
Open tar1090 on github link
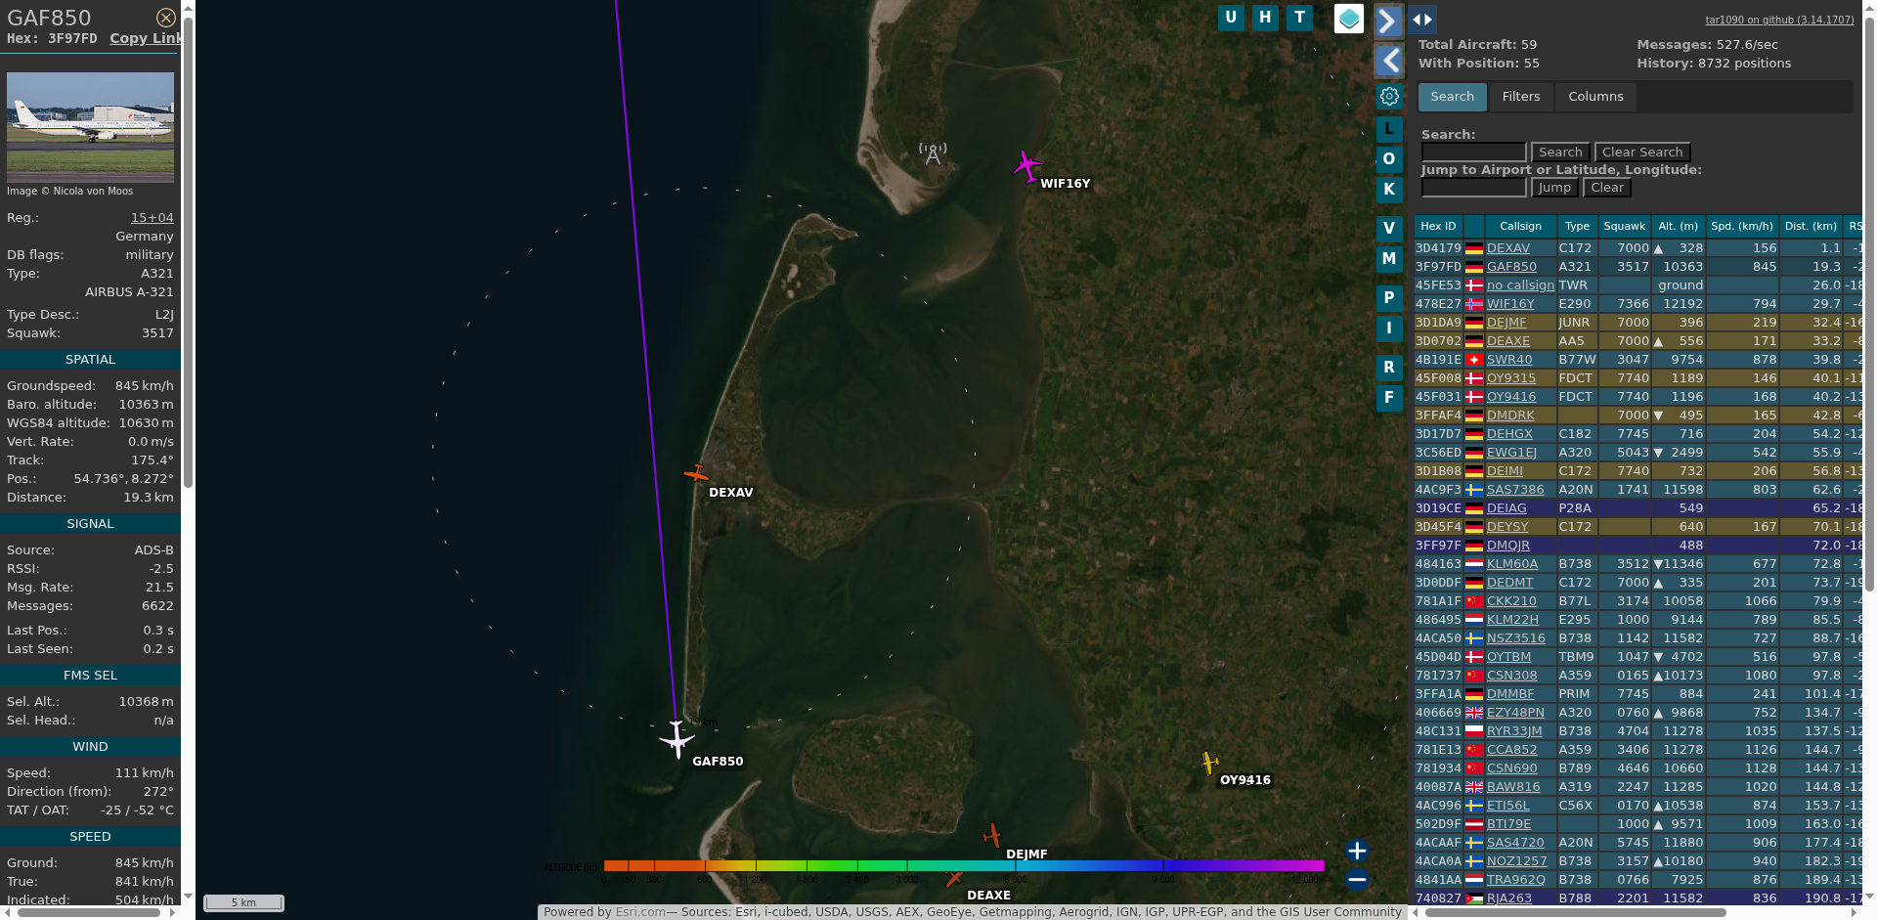pos(1779,20)
